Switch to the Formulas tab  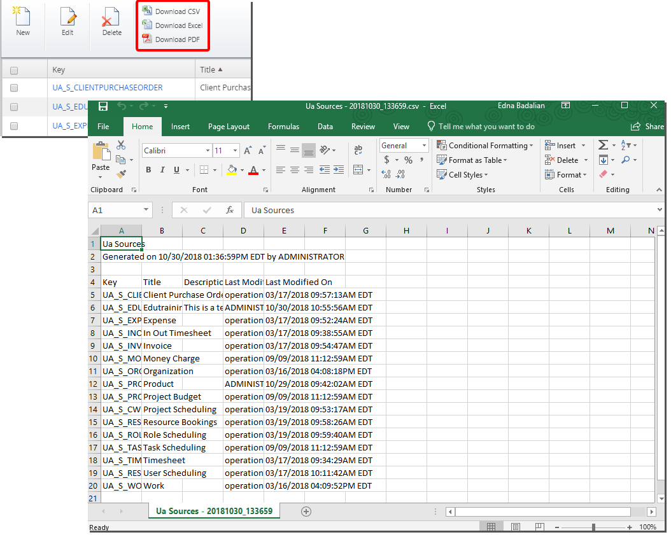283,127
